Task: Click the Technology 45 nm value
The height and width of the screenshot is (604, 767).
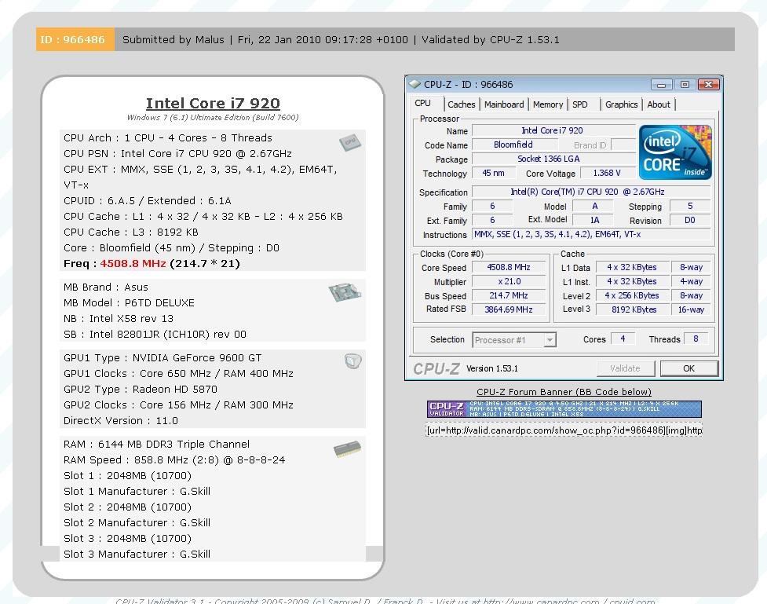Action: pyautogui.click(x=494, y=173)
